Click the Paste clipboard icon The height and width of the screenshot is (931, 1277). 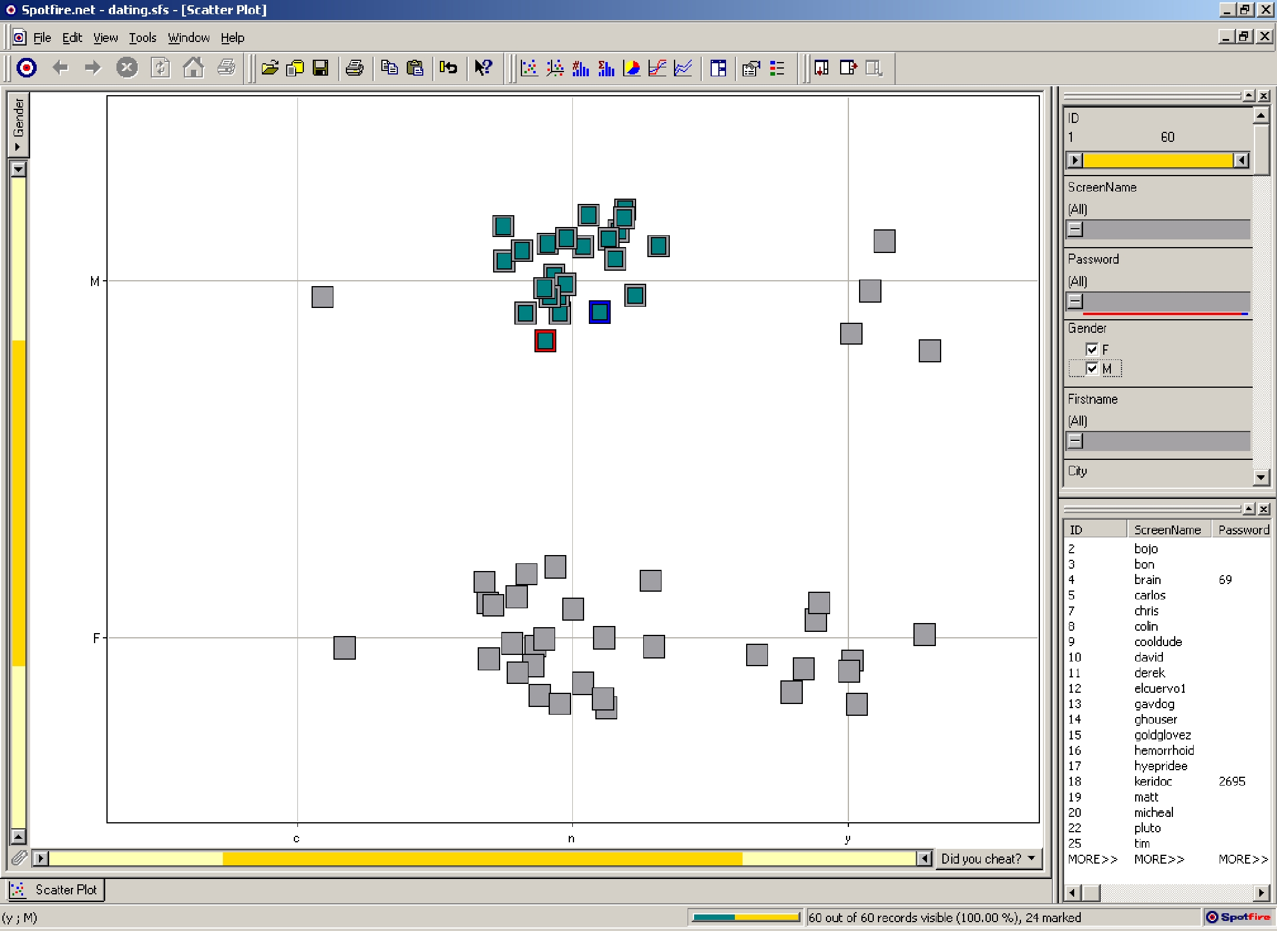tap(415, 68)
